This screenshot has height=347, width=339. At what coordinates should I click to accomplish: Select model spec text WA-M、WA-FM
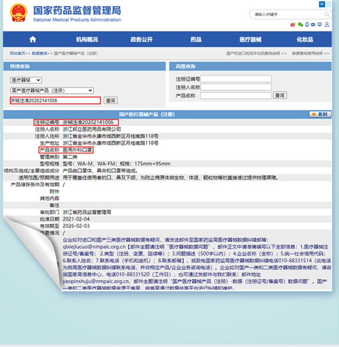click(96, 164)
